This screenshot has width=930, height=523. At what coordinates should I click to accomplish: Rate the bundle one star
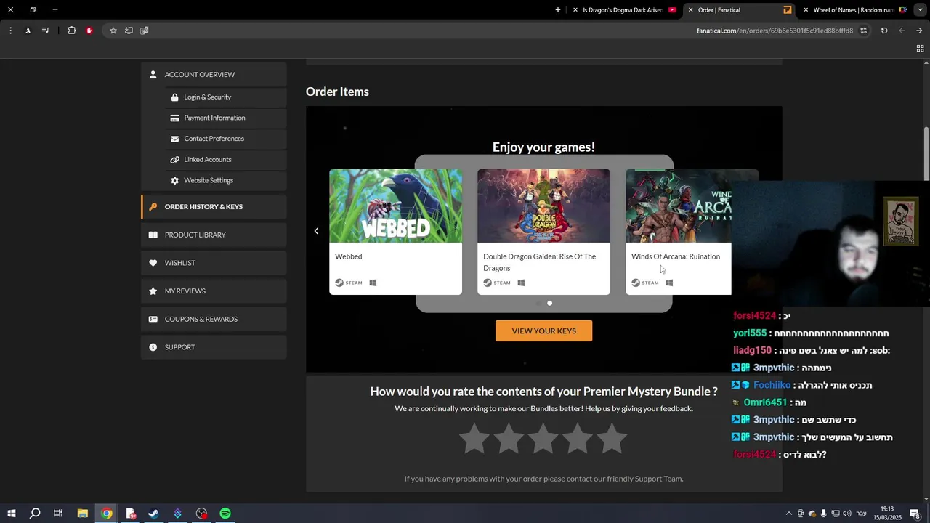[474, 439]
